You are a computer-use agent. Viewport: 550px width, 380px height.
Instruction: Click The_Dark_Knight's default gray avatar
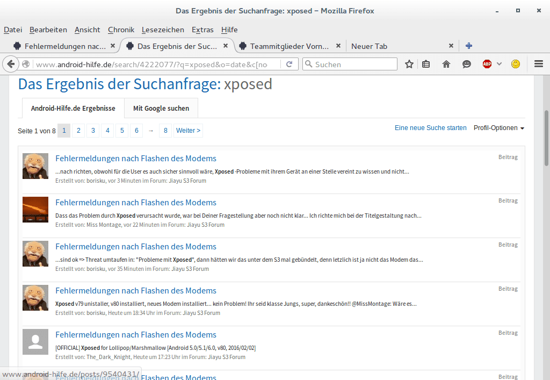[x=35, y=342]
